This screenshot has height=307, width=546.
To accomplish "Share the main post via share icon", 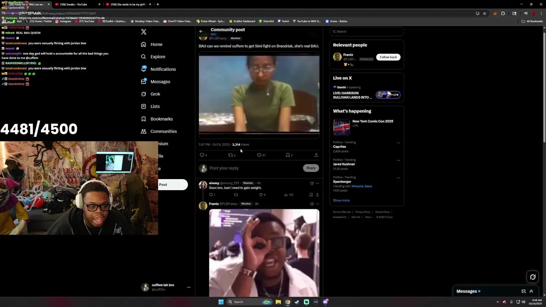I will click(x=316, y=155).
